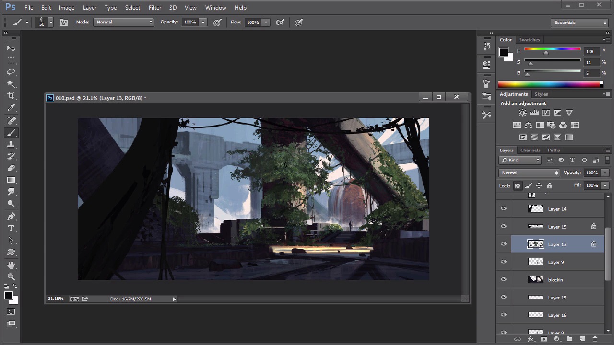This screenshot has width=614, height=345.
Task: Open the File menu
Action: (29, 8)
